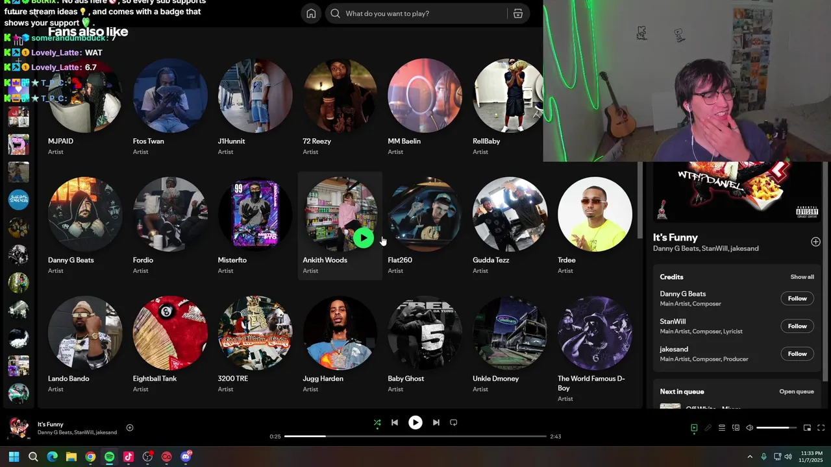Viewport: 831px width, 467px height.
Task: Open Windows taskbar search
Action: (33, 457)
